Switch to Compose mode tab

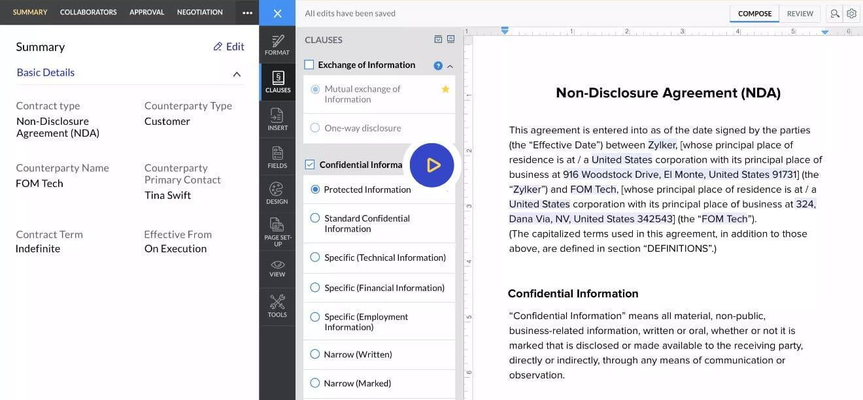point(754,13)
